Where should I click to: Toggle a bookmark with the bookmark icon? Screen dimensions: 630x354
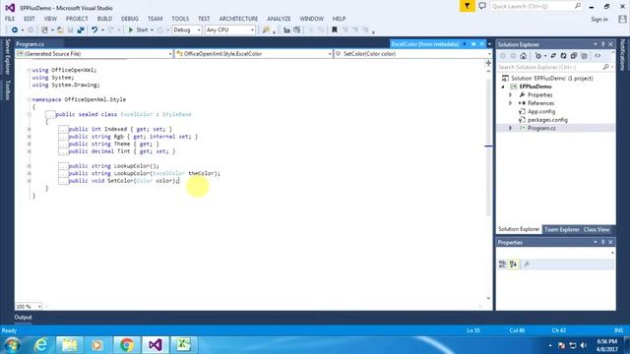[335, 29]
